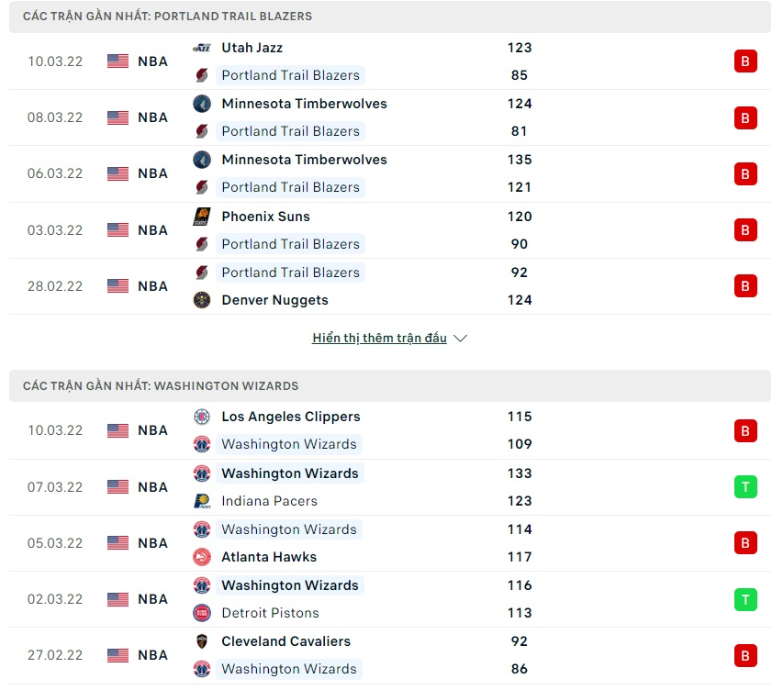Select the Portland Trail Blazers recent matches header

point(168,17)
